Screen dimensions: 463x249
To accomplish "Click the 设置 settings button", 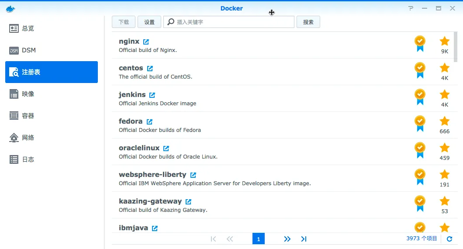I will 149,22.
